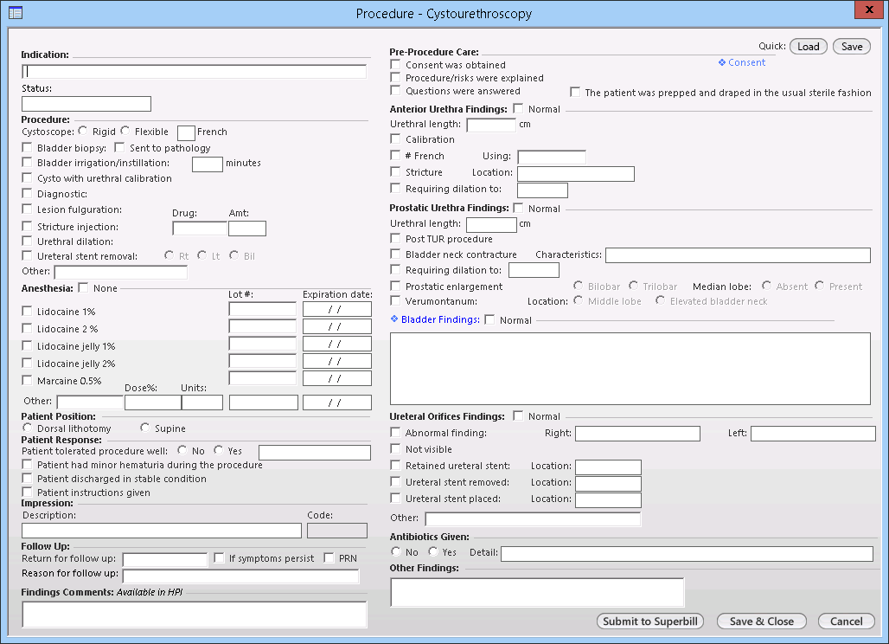Click the Bladder Findings text area
This screenshot has height=644, width=889.
tap(630, 369)
